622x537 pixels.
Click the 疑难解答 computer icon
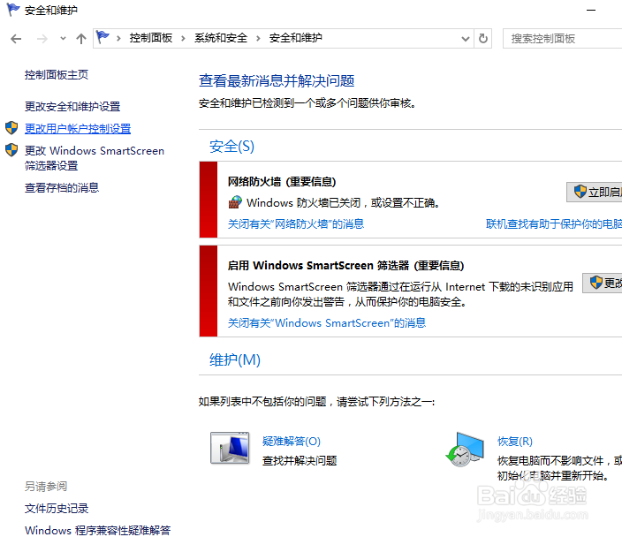coord(230,448)
